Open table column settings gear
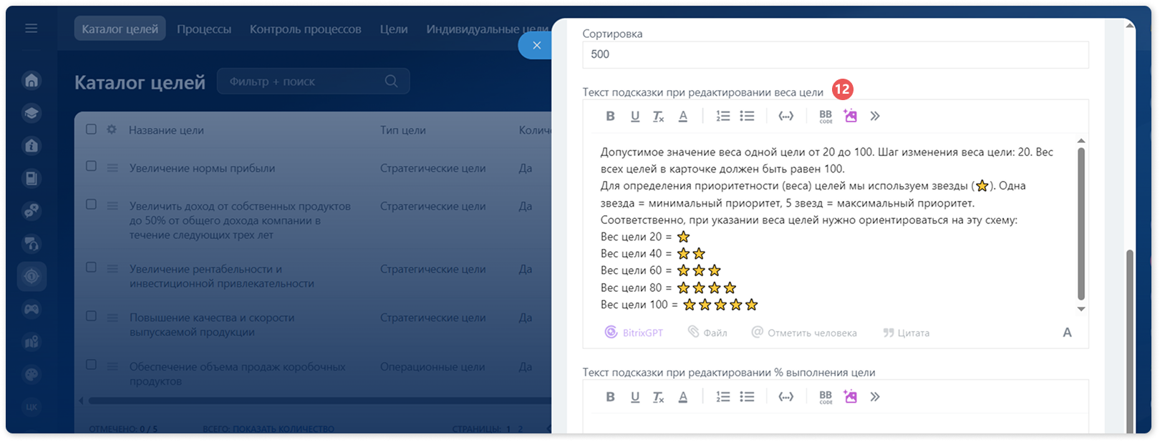The height and width of the screenshot is (442, 1160). (x=111, y=129)
